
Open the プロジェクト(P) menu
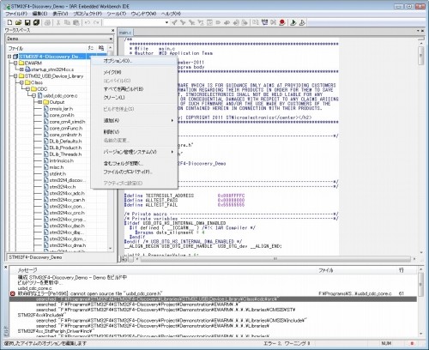tap(88, 14)
